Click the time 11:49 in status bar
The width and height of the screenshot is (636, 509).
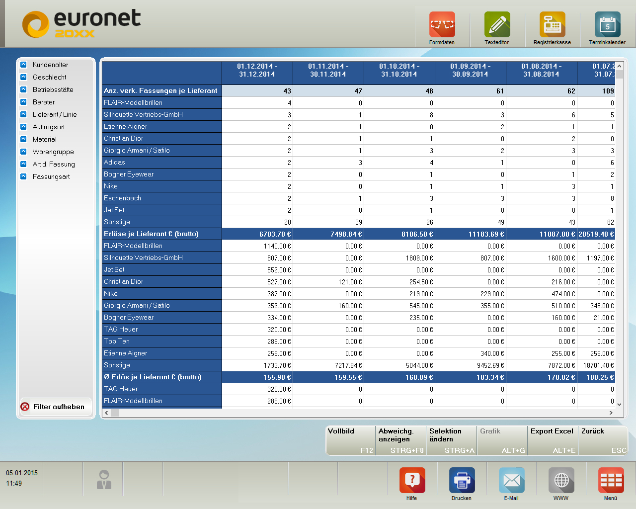click(14, 483)
